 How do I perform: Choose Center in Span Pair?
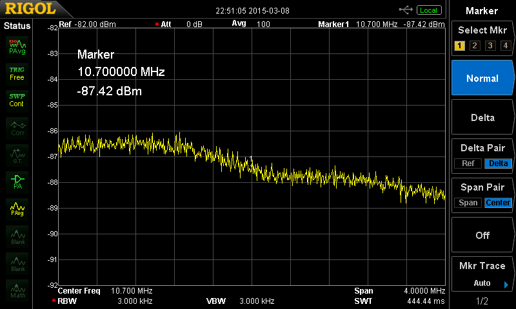click(498, 203)
